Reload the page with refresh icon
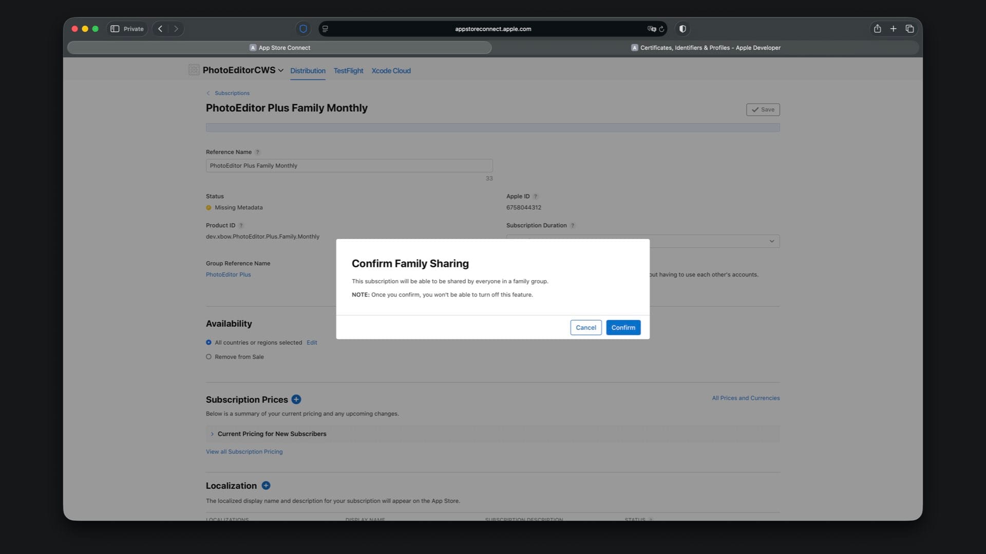Viewport: 986px width, 554px height. tap(662, 29)
